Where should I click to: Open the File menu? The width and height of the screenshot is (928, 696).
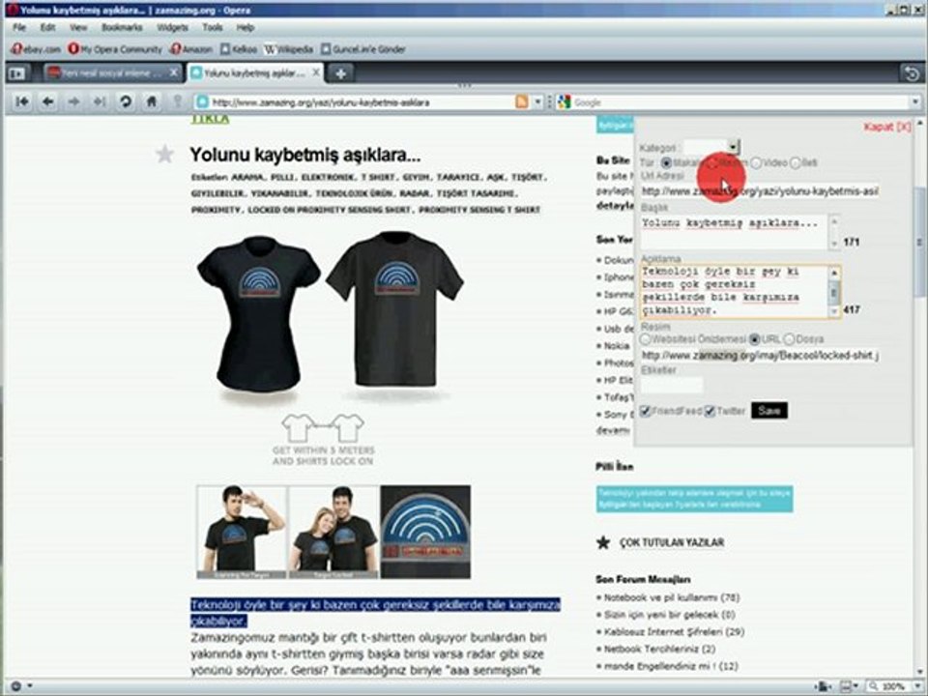(x=19, y=27)
